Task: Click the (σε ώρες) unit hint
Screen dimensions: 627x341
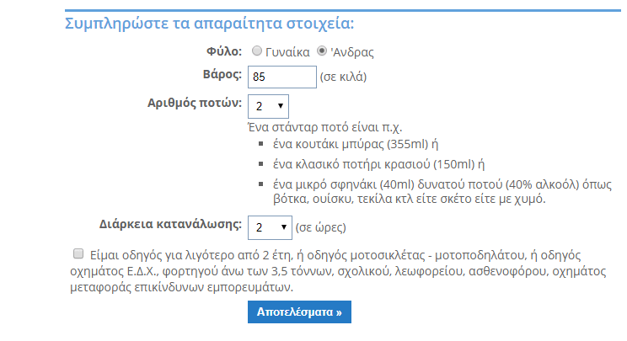Action: (x=321, y=227)
